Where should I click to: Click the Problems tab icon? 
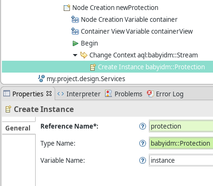click(x=108, y=93)
